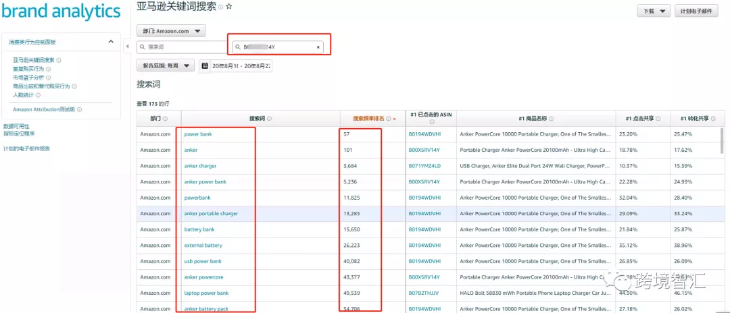
Task: Select the 搜索频率排名 column header
Action: [x=372, y=119]
